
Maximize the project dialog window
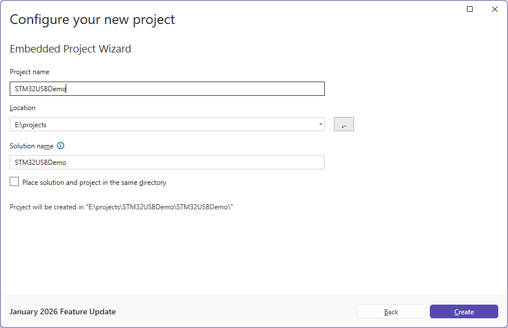coord(470,9)
